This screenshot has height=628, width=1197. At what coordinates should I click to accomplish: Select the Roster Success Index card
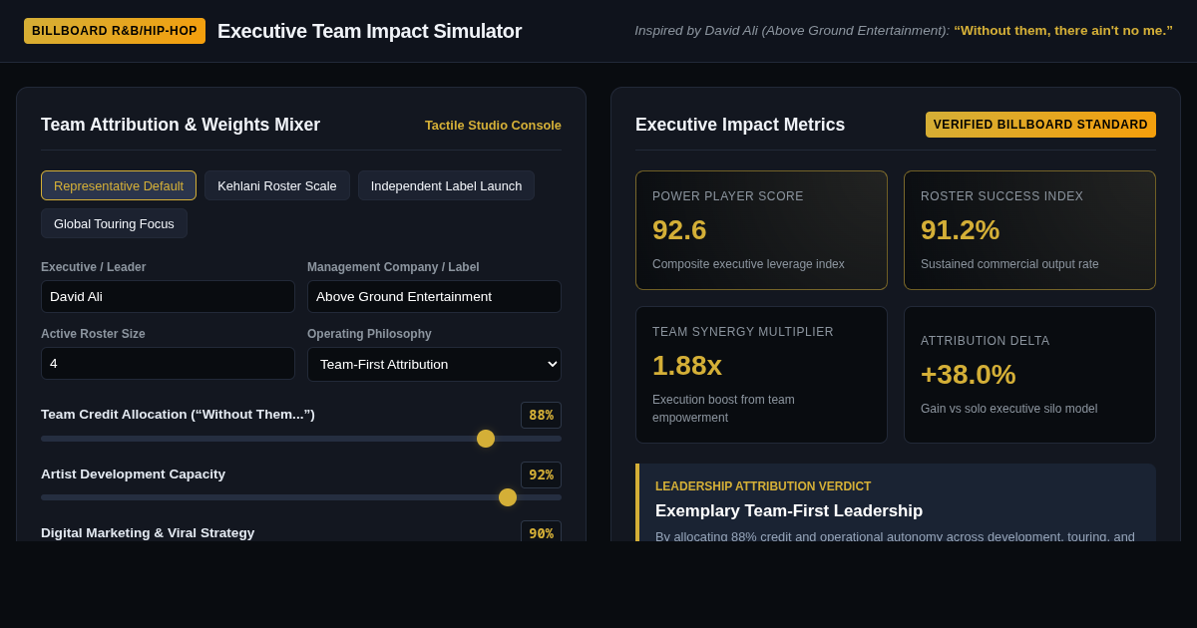point(1029,230)
